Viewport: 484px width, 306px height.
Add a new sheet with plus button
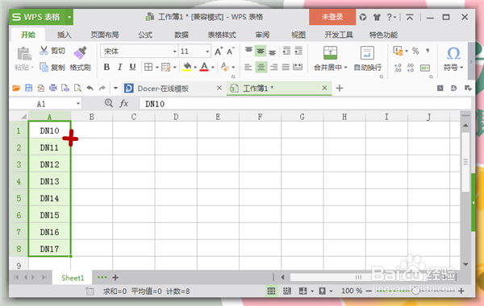[x=115, y=278]
